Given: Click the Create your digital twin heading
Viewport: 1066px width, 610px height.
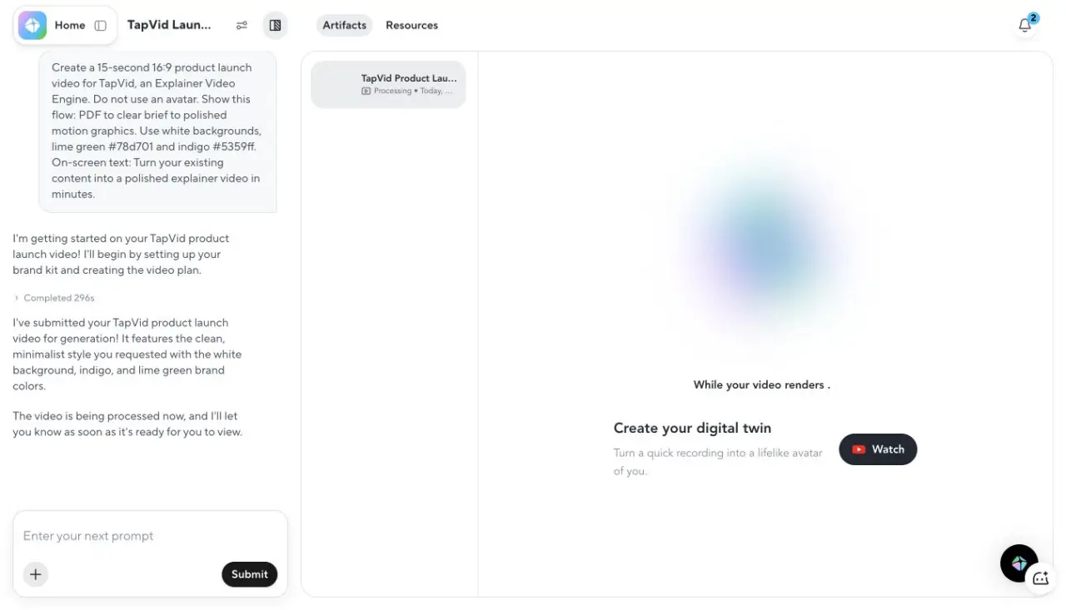Looking at the screenshot, I should point(692,428).
